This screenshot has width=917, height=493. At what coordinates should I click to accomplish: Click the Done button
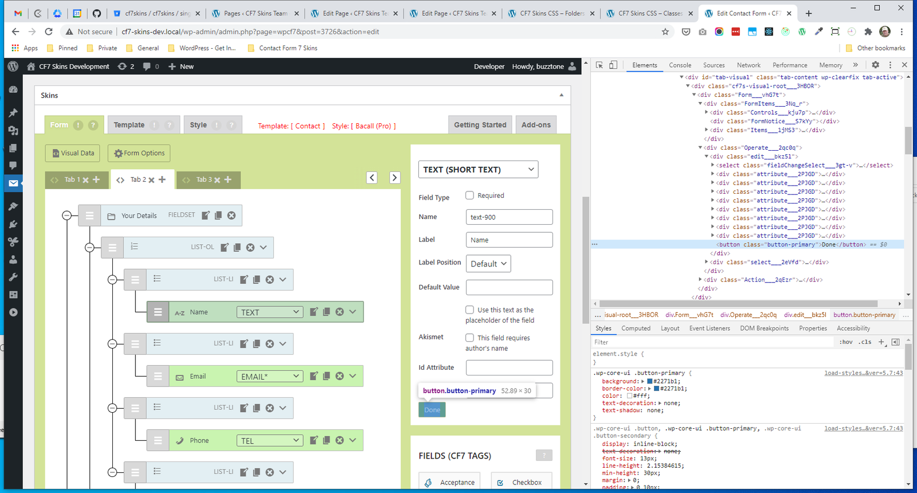(432, 410)
